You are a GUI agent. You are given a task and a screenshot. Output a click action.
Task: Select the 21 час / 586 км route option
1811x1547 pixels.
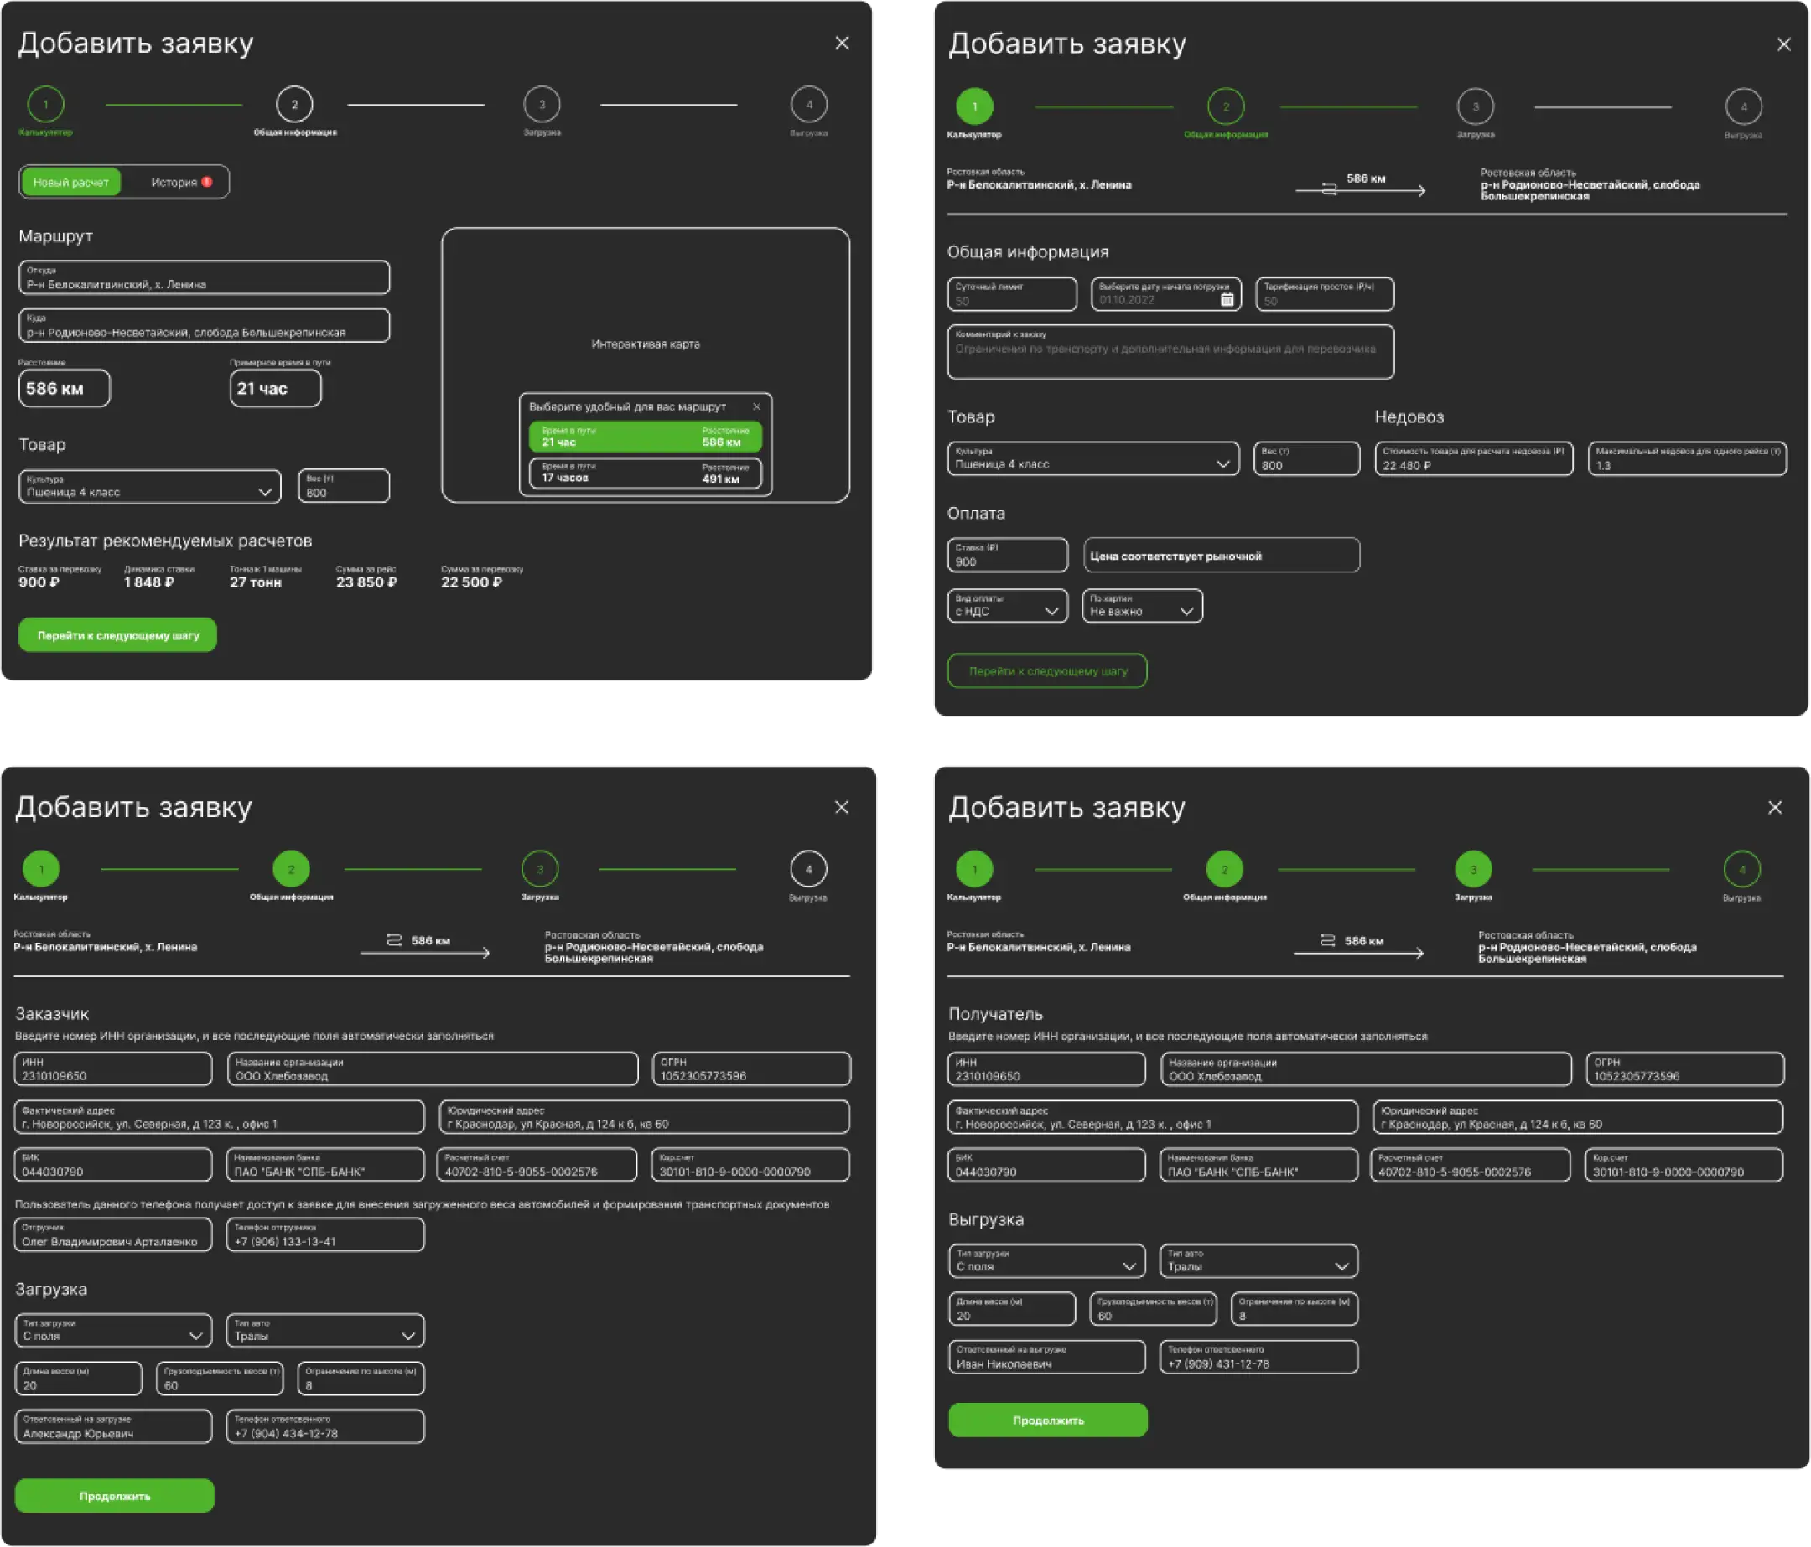(x=645, y=436)
